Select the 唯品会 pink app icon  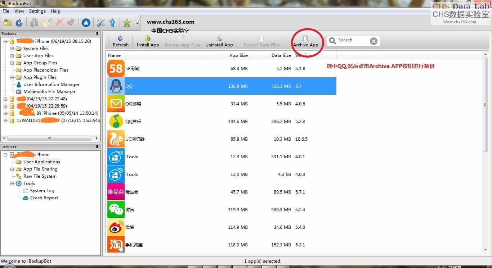click(x=116, y=192)
